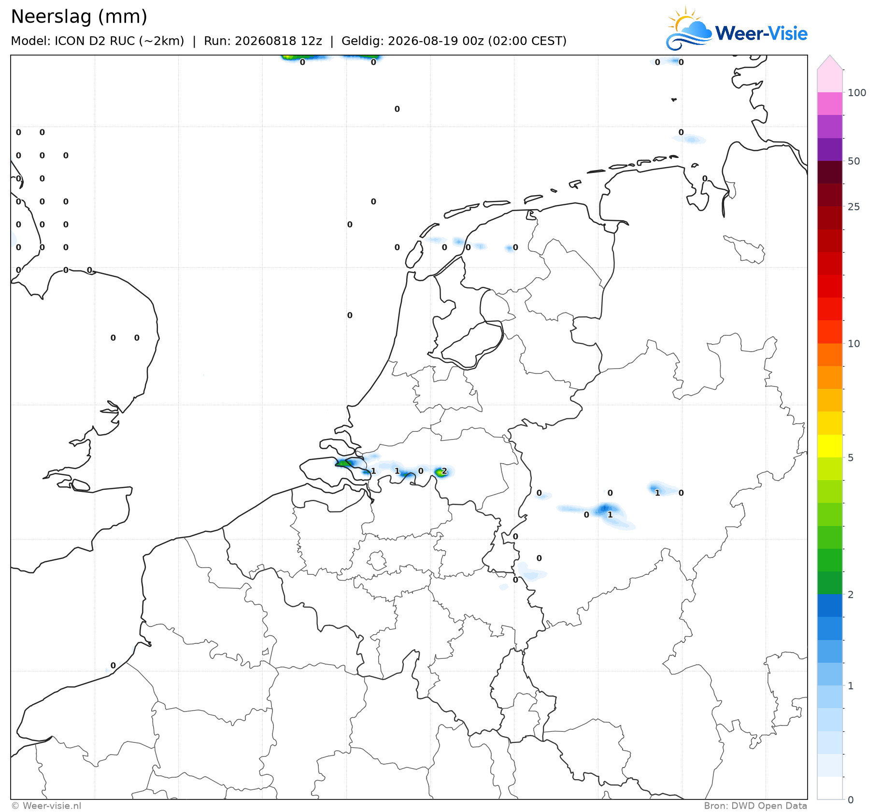Click the Geldig 2026-08-19 00z timestamp

[454, 41]
